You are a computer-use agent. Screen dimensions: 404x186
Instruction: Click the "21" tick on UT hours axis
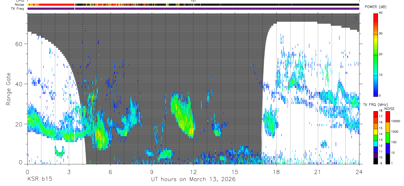pos(317,172)
